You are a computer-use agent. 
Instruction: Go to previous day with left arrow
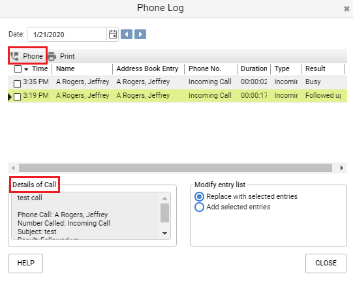(x=127, y=35)
